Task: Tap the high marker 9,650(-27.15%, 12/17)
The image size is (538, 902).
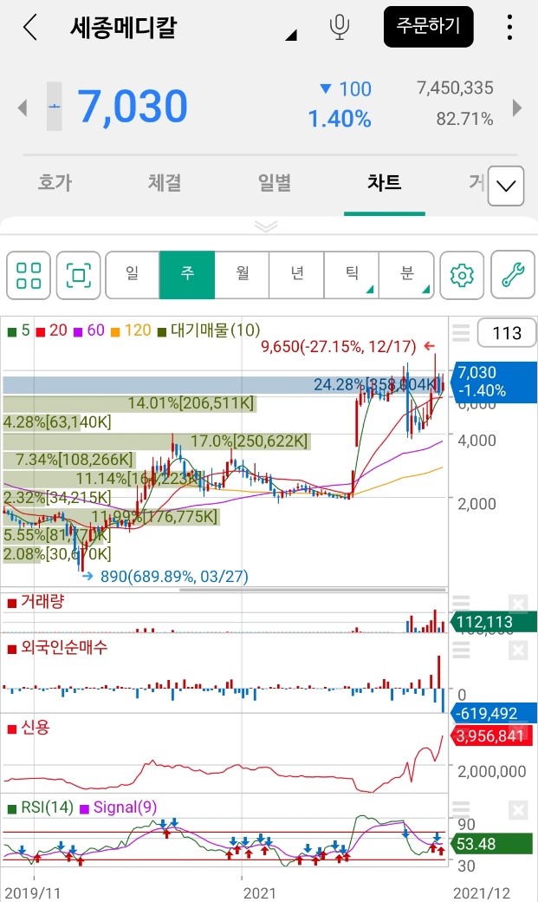Action: point(339,346)
